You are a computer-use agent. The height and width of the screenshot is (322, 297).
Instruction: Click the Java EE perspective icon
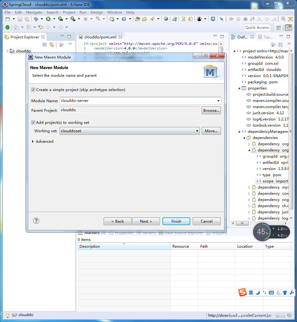click(289, 28)
